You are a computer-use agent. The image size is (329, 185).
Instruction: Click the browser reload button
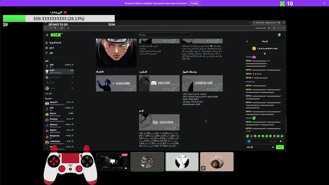tap(274, 28)
